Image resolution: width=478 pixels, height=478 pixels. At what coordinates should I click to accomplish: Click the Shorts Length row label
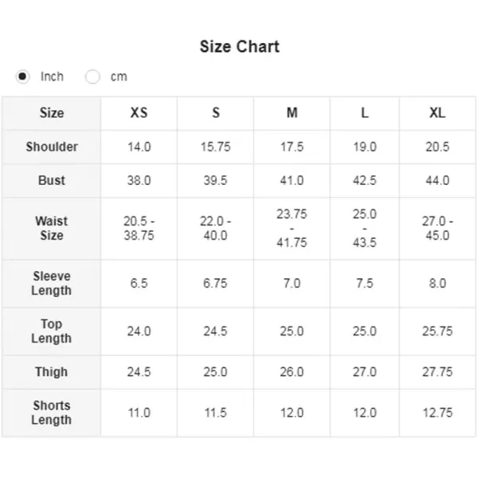52,413
